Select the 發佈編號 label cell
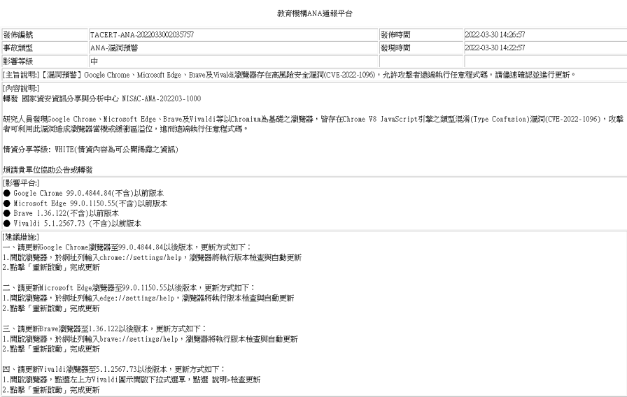 [45, 35]
